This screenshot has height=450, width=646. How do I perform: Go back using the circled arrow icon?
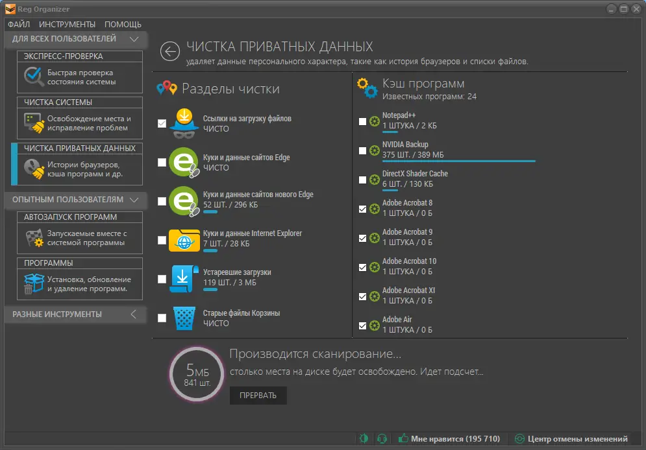[169, 51]
